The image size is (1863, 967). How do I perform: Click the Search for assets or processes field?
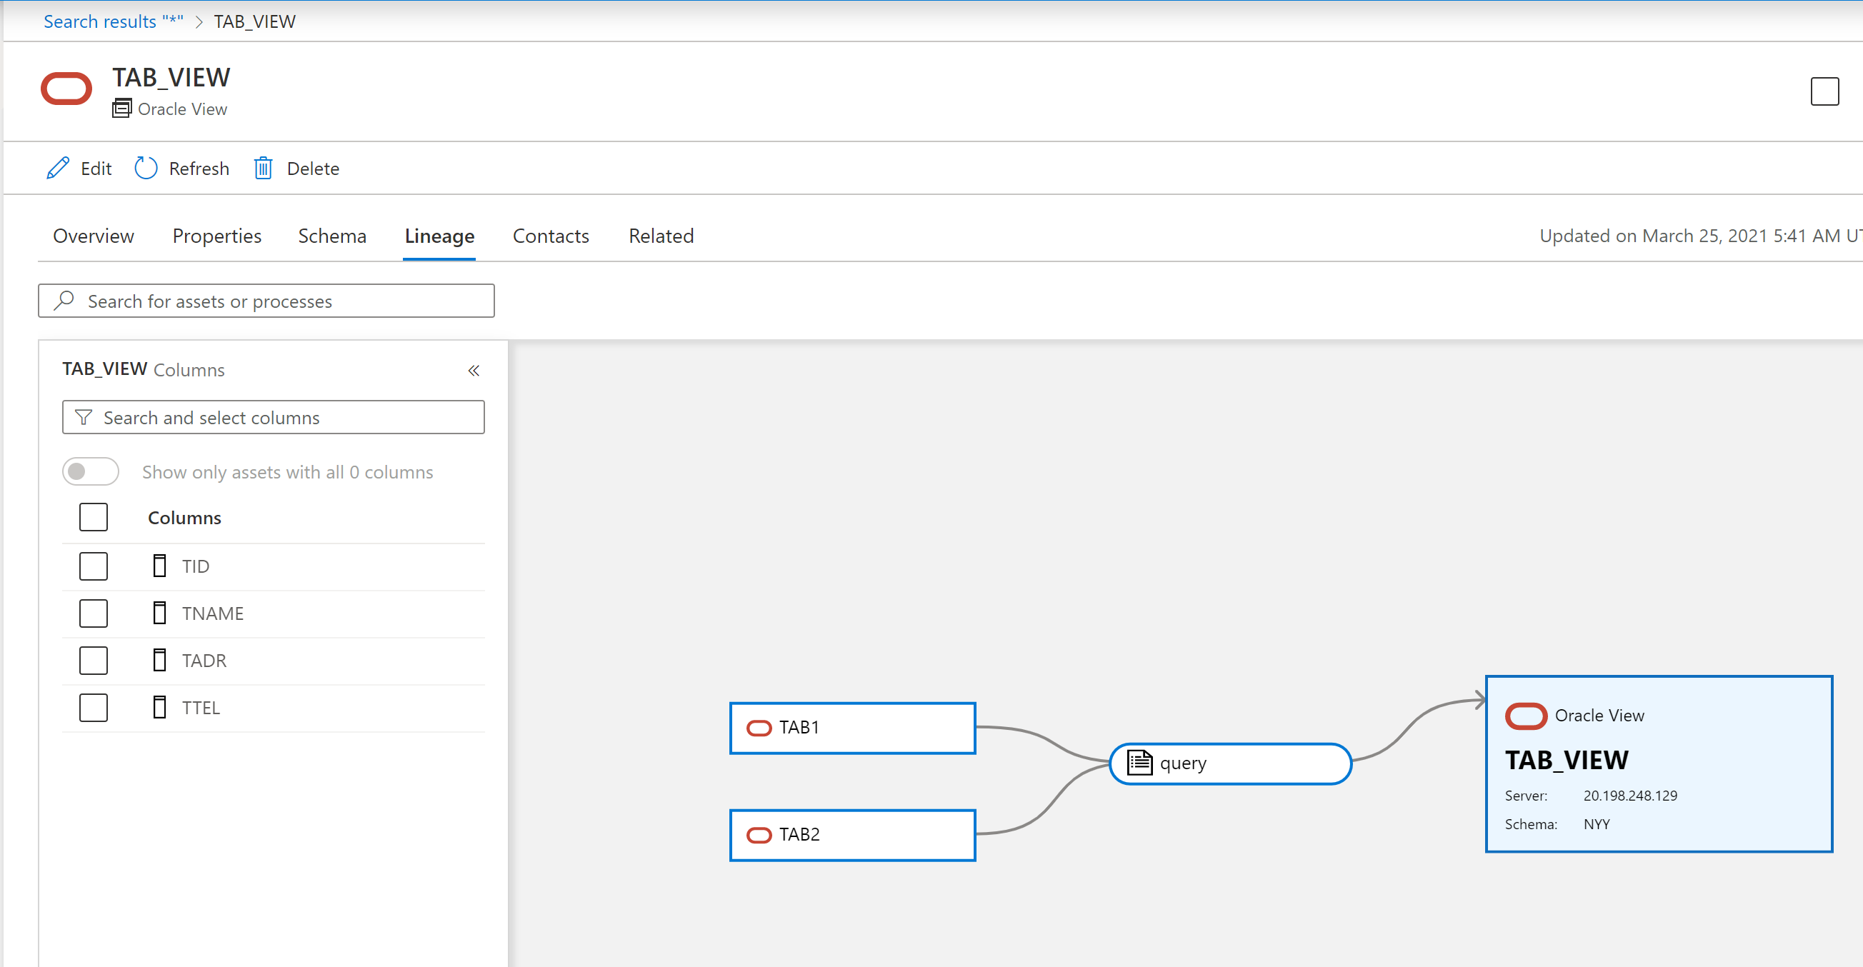266,301
